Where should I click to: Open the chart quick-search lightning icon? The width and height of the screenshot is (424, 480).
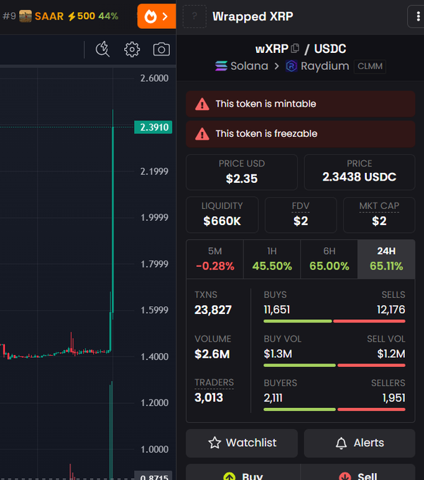tap(102, 49)
